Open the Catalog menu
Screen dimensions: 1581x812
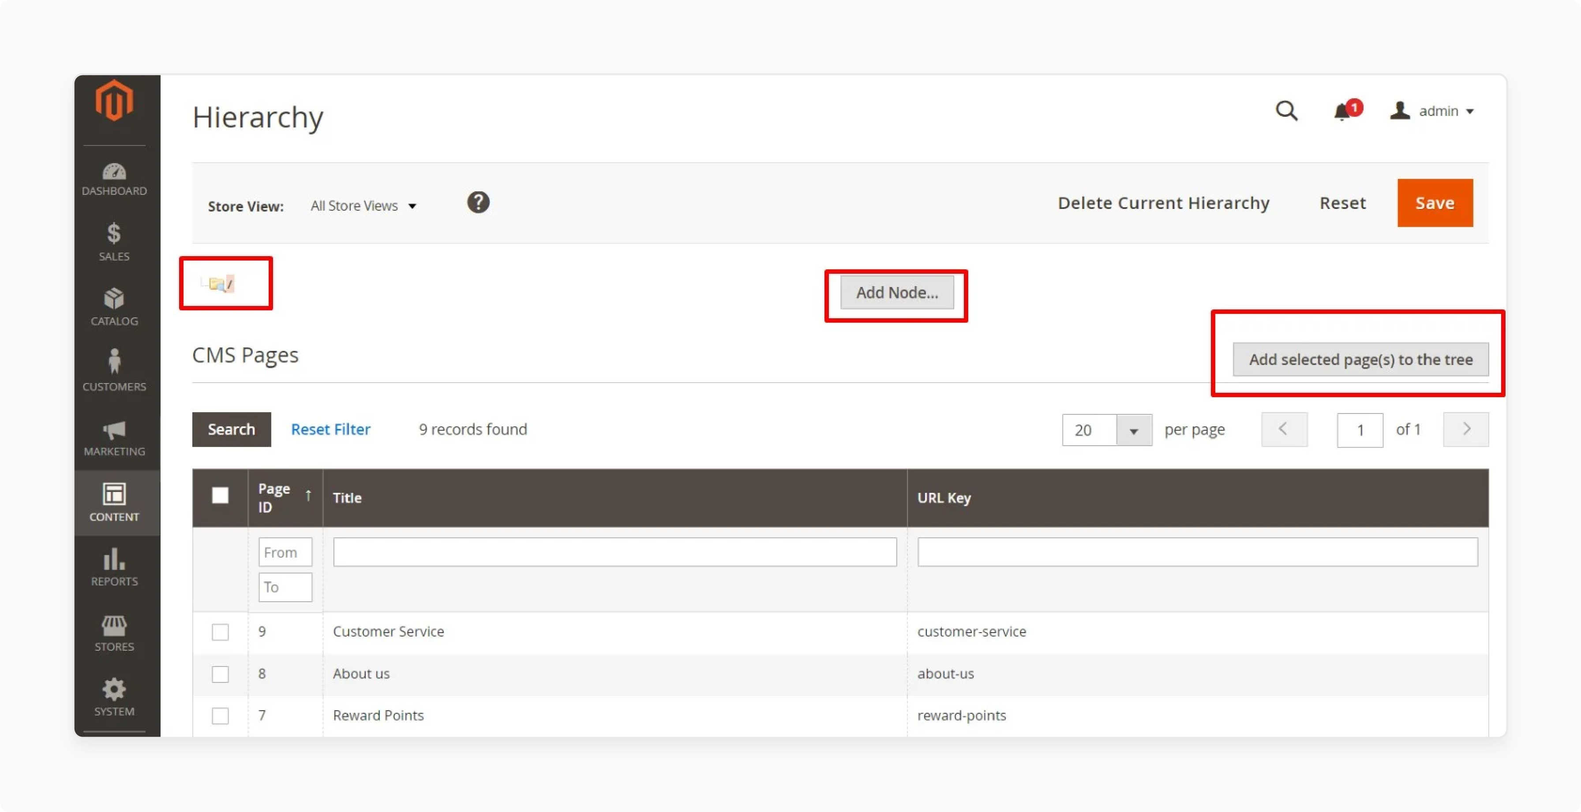pos(114,307)
